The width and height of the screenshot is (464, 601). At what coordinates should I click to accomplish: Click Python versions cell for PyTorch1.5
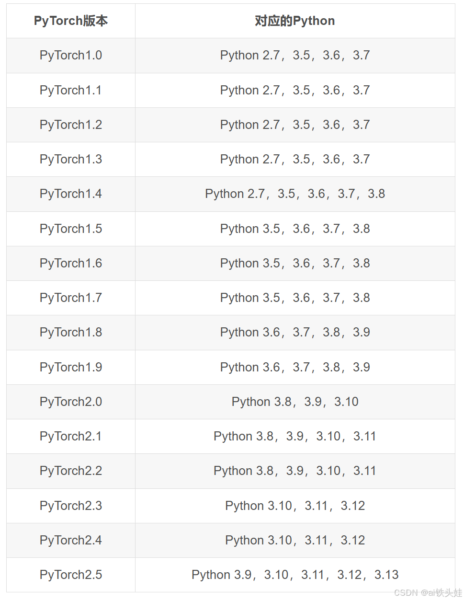click(295, 229)
